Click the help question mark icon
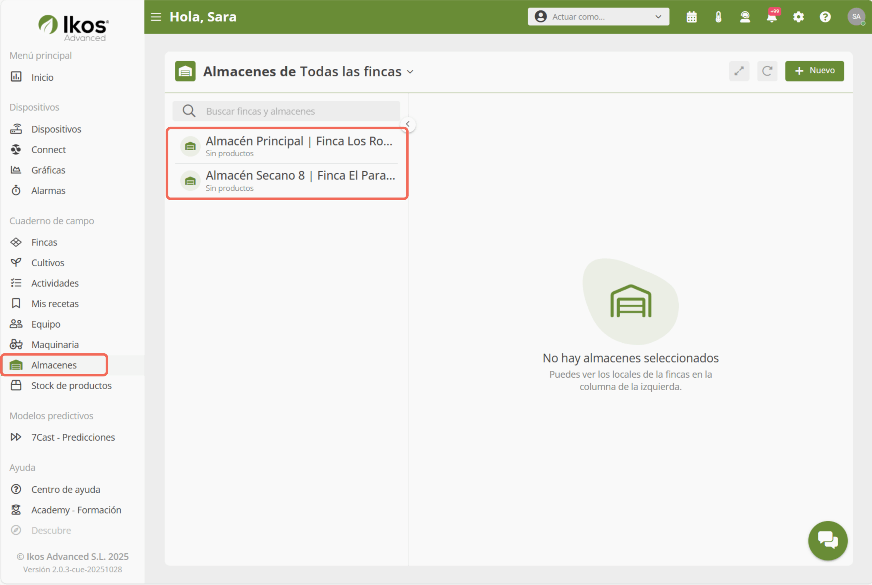Viewport: 872px width, 585px height. pos(825,17)
